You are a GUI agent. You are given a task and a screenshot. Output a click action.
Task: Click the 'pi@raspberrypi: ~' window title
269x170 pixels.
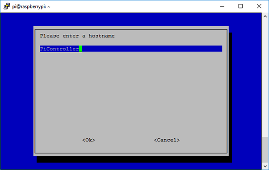(31, 7)
